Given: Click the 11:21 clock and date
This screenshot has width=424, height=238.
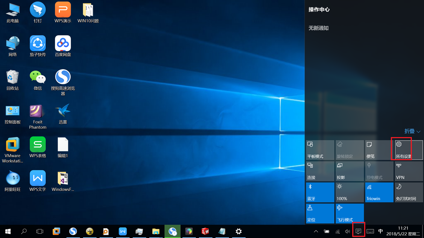Looking at the screenshot, I should (403, 231).
